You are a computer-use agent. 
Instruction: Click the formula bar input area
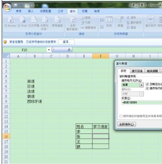(117, 50)
